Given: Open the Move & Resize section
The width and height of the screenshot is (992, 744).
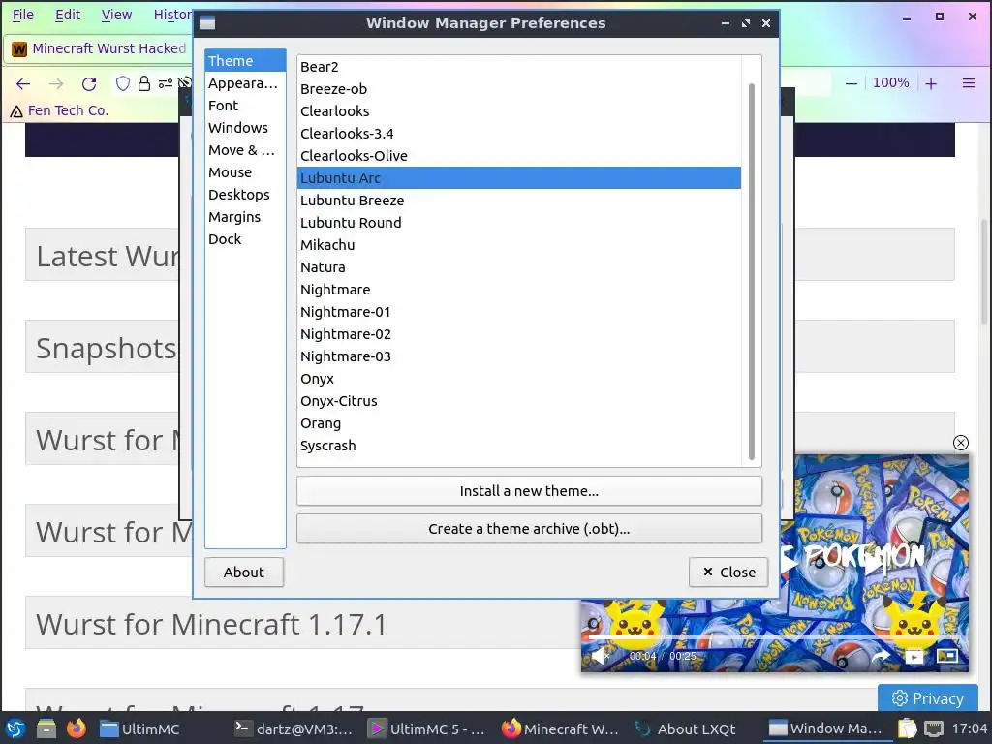Looking at the screenshot, I should 245,150.
